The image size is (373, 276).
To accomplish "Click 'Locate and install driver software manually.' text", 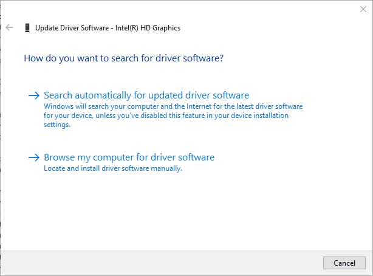I will pyautogui.click(x=113, y=168).
